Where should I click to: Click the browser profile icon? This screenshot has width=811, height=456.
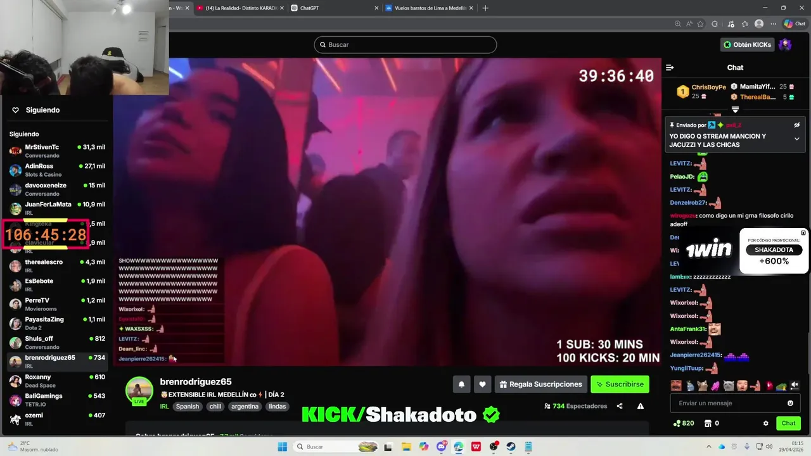pos(759,24)
